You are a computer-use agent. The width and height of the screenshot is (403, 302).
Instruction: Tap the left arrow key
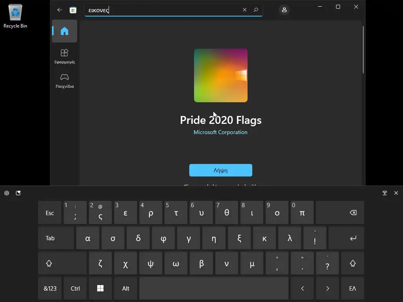tap(302, 288)
